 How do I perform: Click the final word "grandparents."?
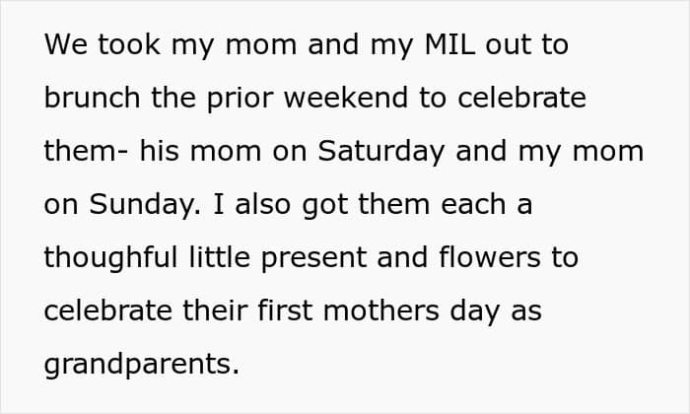click(x=142, y=365)
